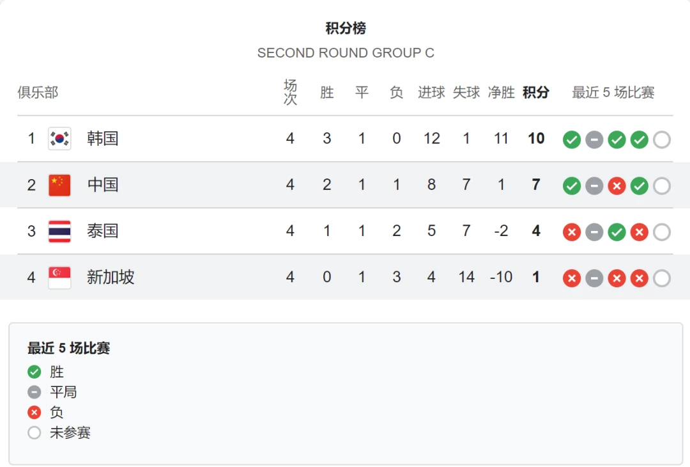Open the 中国 team link
This screenshot has width=690, height=467.
click(102, 185)
